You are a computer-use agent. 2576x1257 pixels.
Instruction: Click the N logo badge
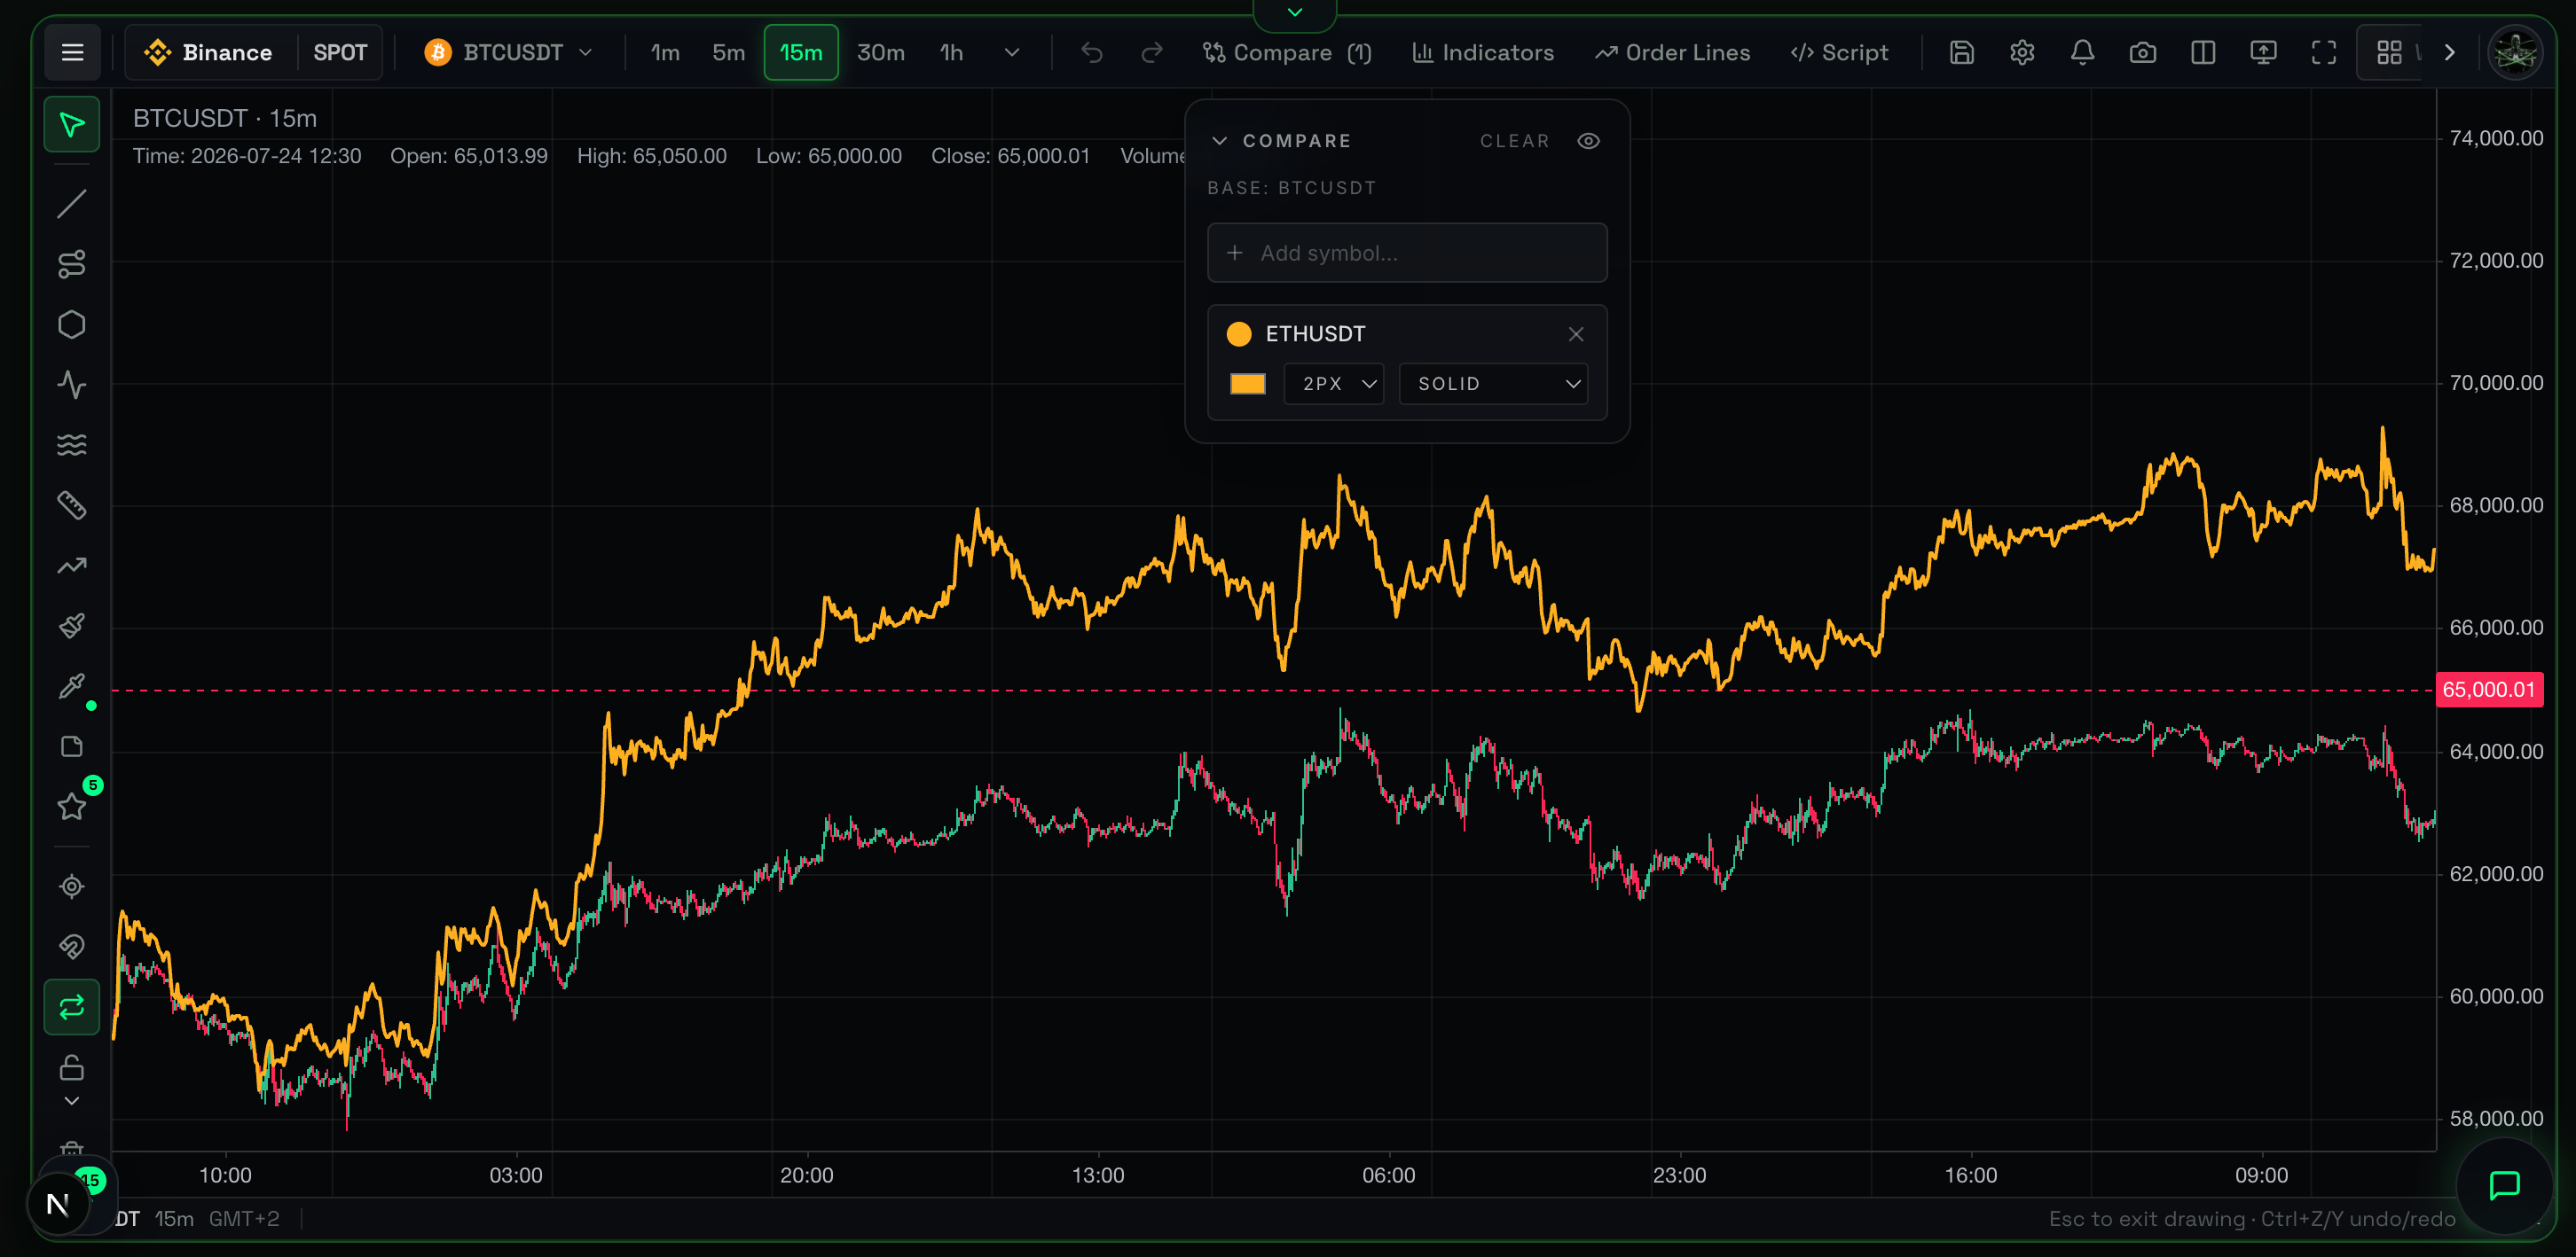tap(58, 1204)
